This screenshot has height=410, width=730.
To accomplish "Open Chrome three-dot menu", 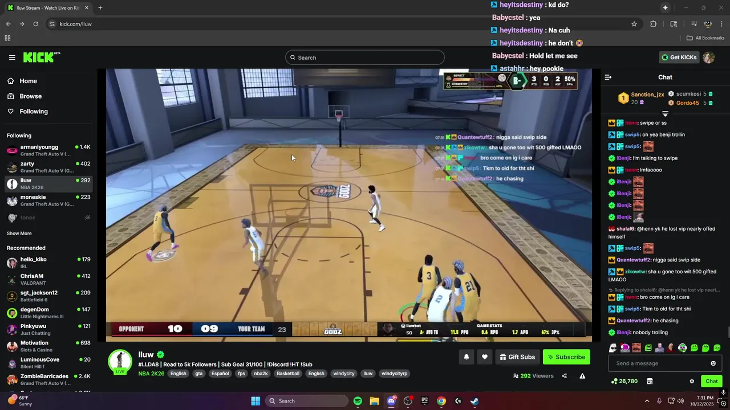I will [722, 24].
